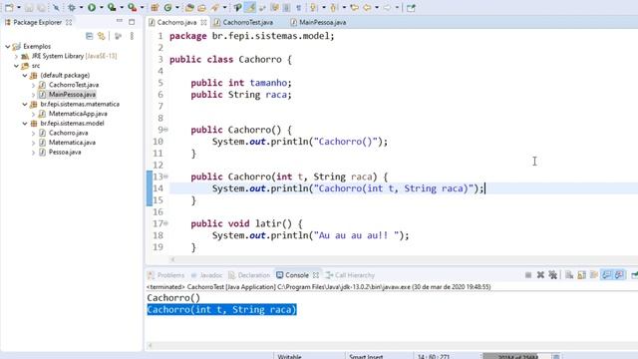Click the console Terminate square icon
The image size is (638, 359).
point(528,275)
